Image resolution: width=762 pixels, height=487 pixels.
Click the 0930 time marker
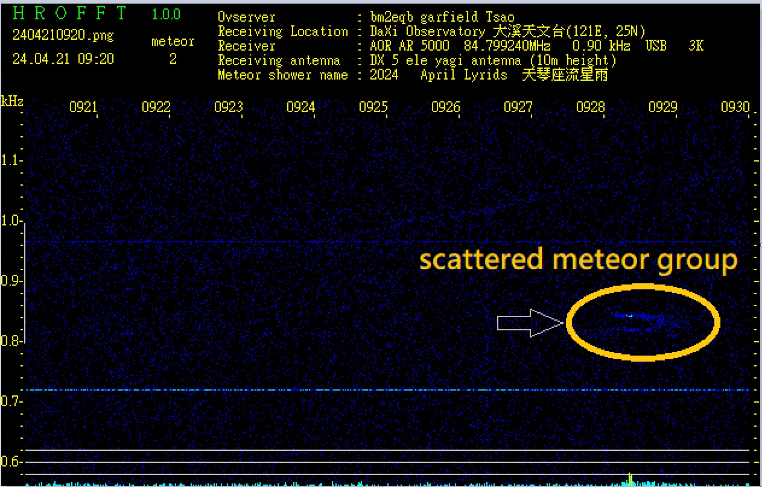734,107
